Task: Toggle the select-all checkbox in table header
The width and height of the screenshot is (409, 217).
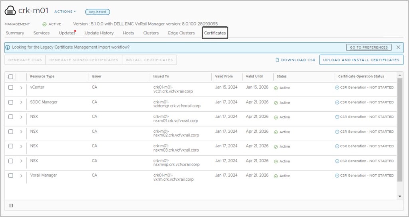Action: (11, 77)
